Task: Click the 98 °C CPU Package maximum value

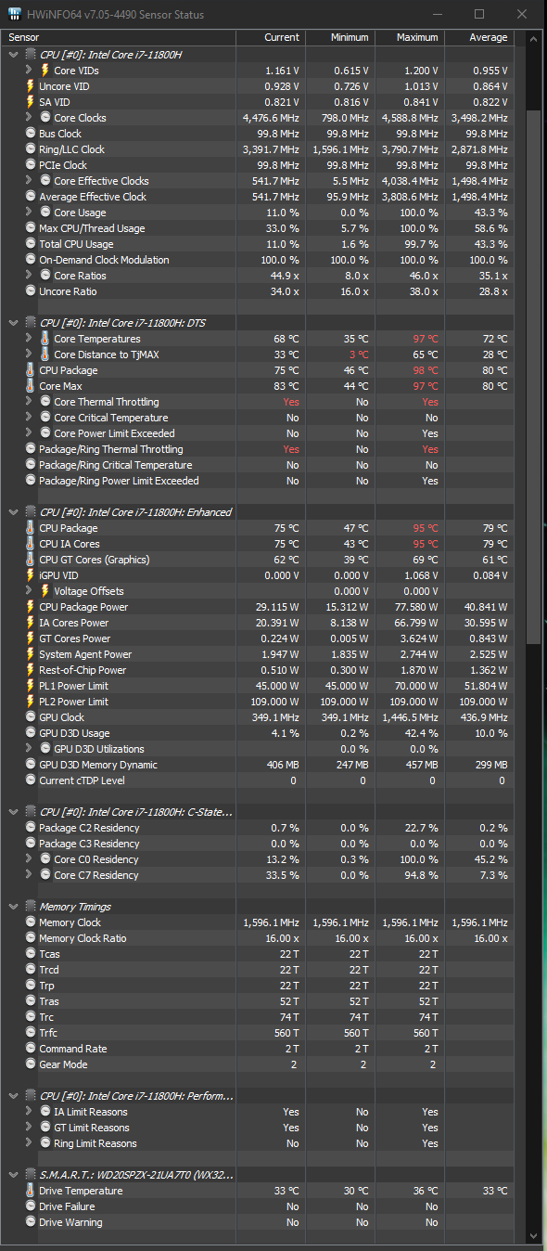Action: point(426,370)
